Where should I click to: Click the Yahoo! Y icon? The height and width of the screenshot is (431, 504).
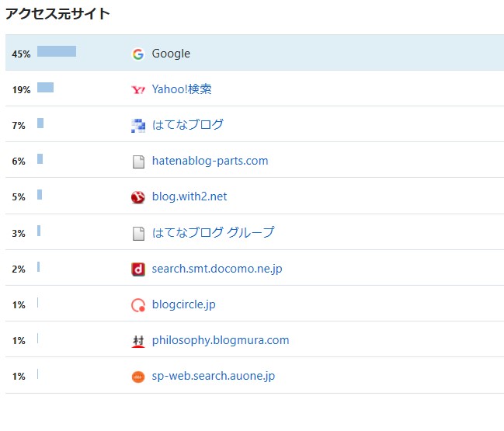point(138,89)
